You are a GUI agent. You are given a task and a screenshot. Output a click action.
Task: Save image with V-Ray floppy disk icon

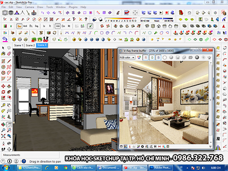click(x=177, y=57)
